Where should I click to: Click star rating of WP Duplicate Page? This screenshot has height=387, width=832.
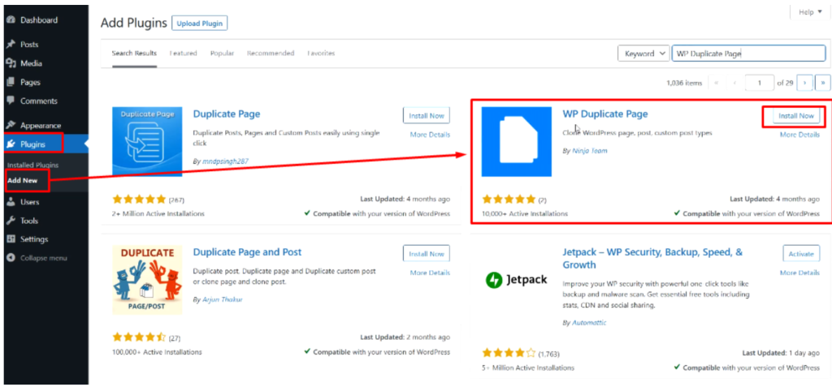[509, 200]
